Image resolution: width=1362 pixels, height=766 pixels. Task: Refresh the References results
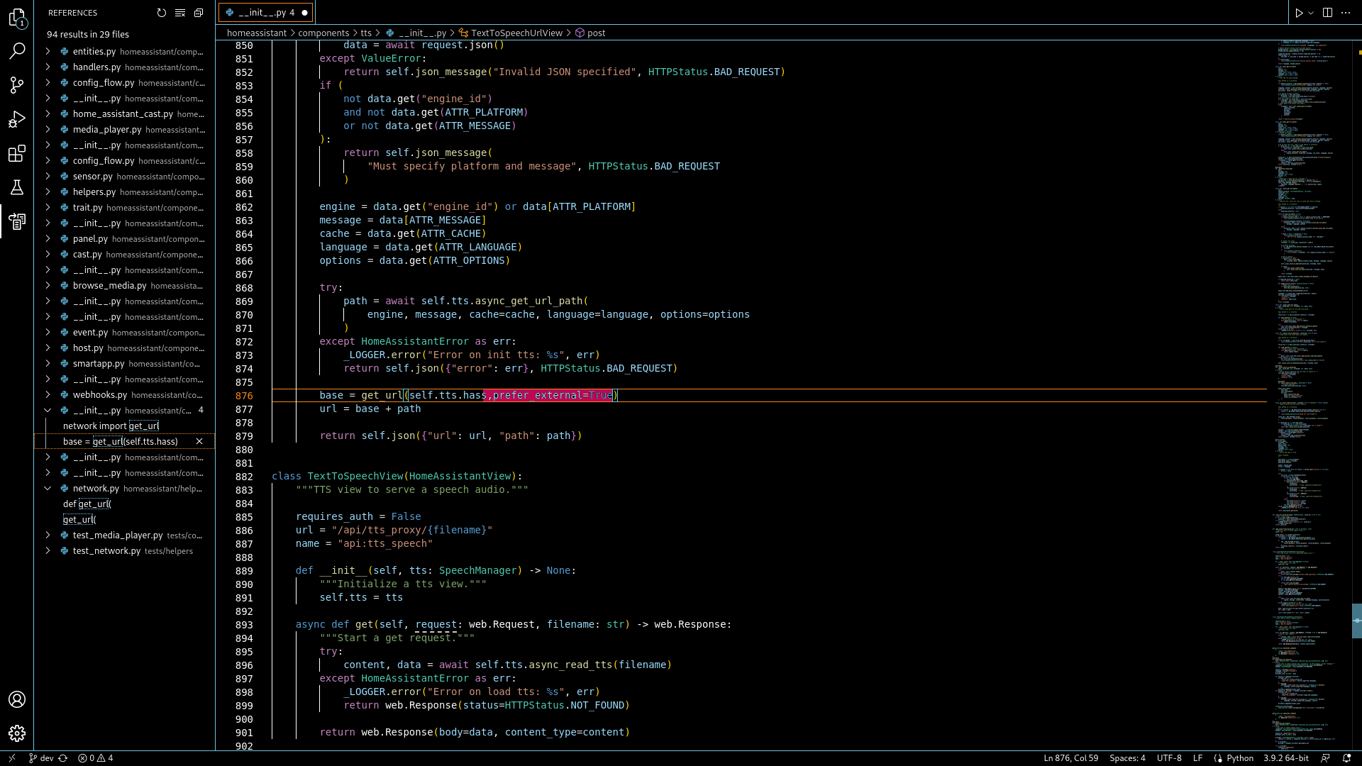pos(162,13)
